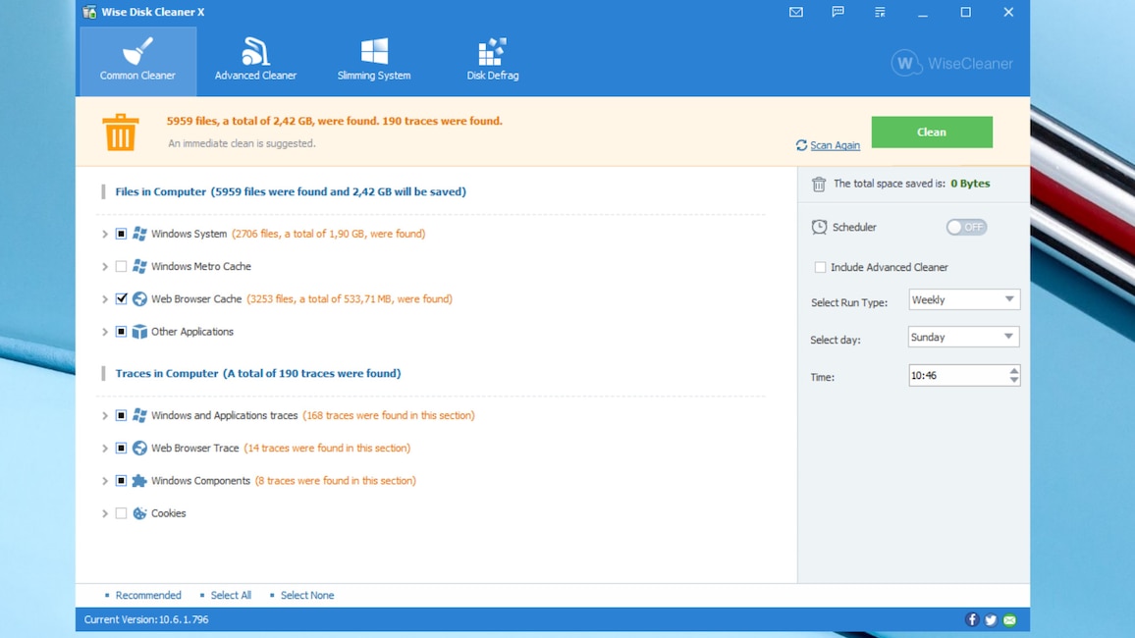Click the '0 Bytes' space saved value
Screen dimensions: 1135x638
coord(970,184)
